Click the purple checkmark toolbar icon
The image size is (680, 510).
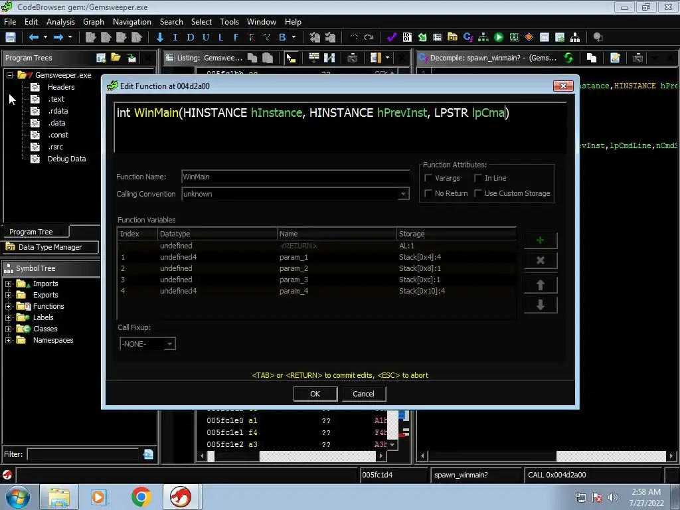(x=392, y=37)
